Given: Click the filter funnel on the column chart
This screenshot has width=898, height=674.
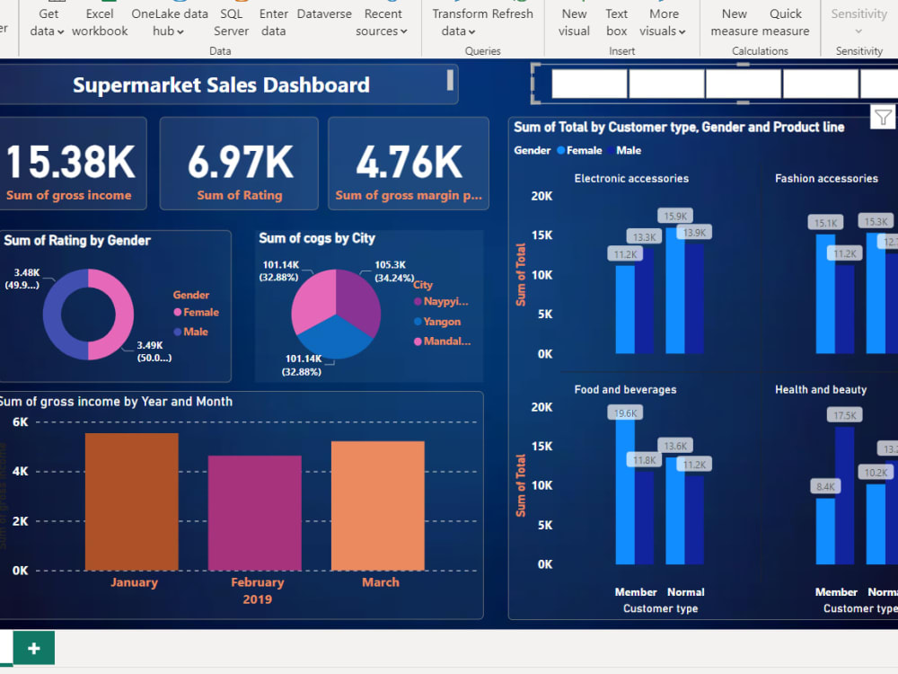Looking at the screenshot, I should pos(884,116).
